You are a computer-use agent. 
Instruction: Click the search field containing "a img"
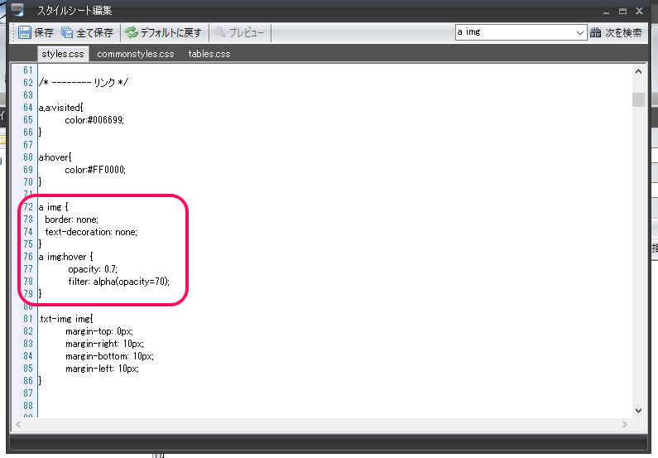[513, 33]
